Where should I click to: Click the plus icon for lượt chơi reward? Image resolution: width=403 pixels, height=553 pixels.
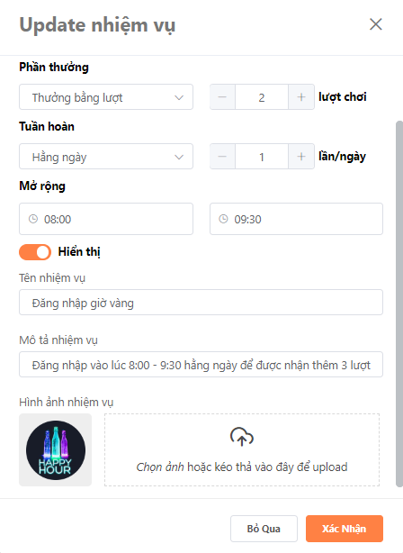301,97
